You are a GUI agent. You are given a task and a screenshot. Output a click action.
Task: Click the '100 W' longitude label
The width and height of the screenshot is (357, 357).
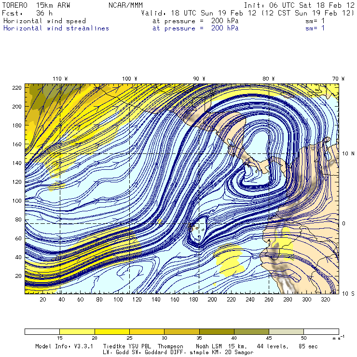[x=130, y=79]
